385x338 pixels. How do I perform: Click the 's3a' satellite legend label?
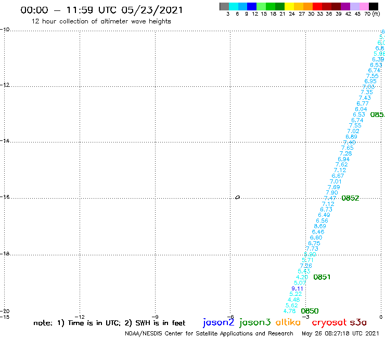click(x=358, y=322)
